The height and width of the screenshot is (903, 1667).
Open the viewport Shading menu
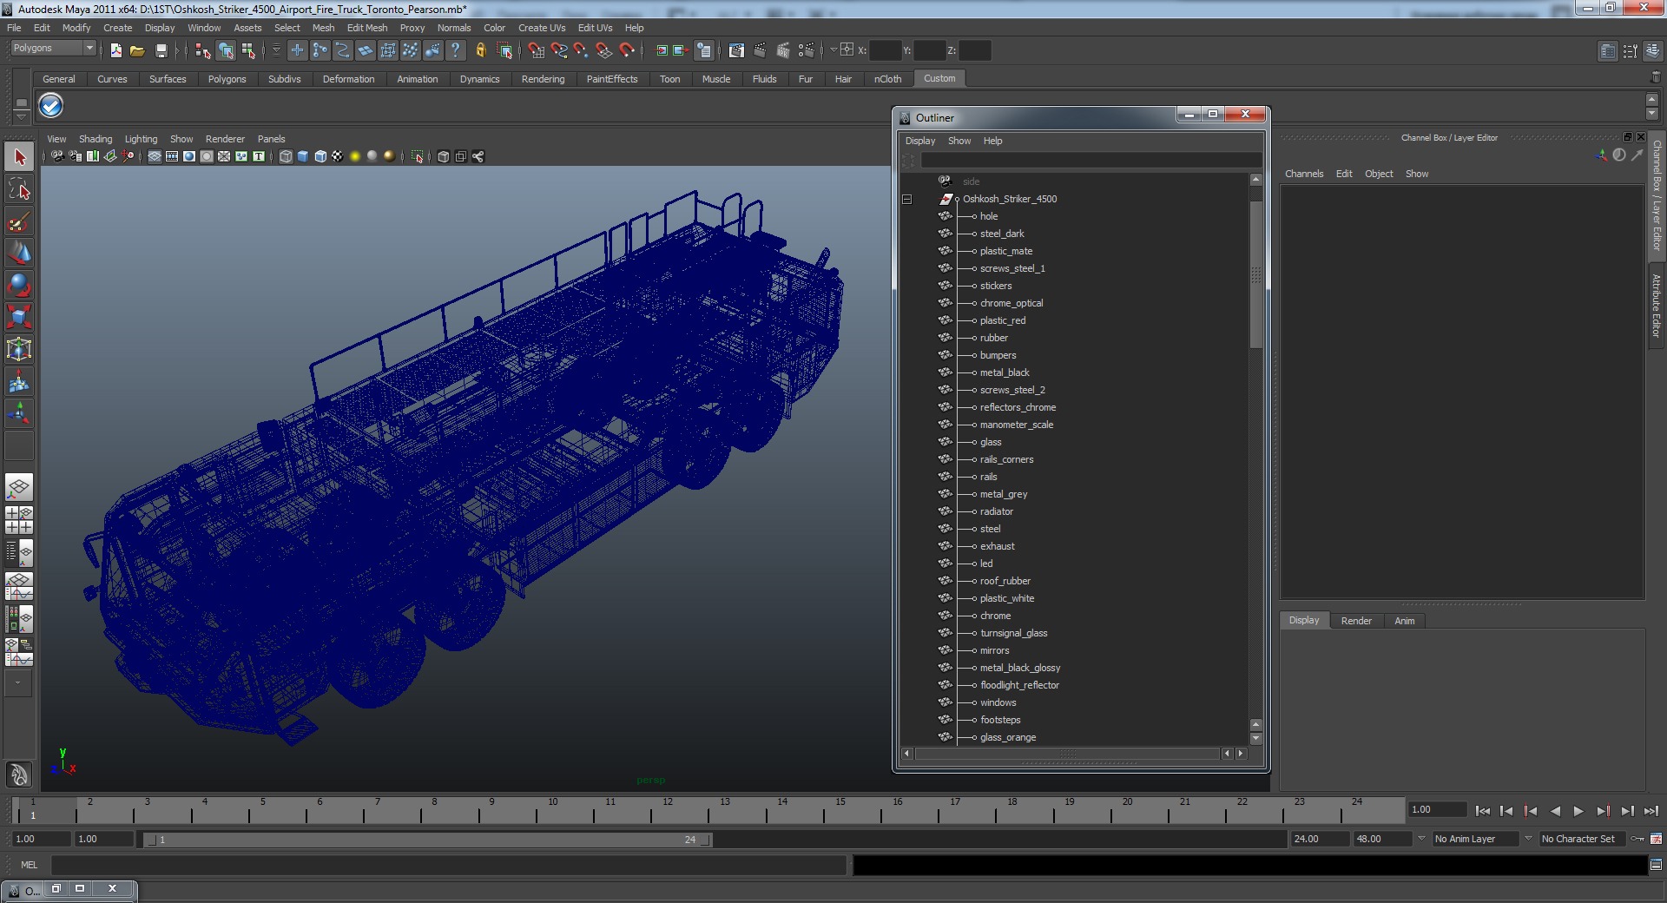tap(96, 139)
